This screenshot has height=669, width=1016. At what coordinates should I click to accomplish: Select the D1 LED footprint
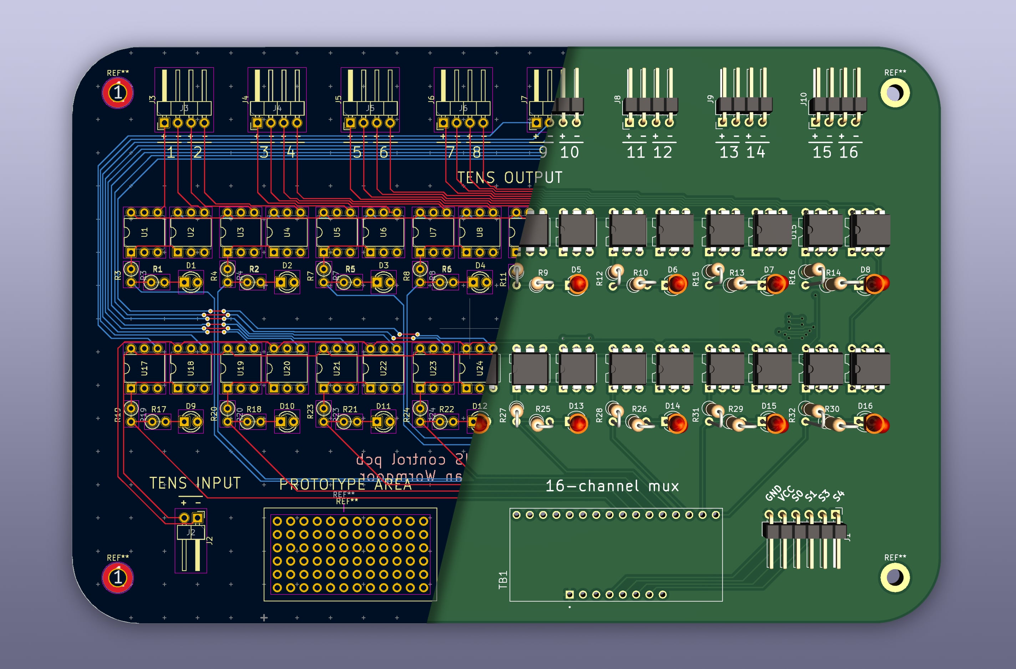click(191, 282)
